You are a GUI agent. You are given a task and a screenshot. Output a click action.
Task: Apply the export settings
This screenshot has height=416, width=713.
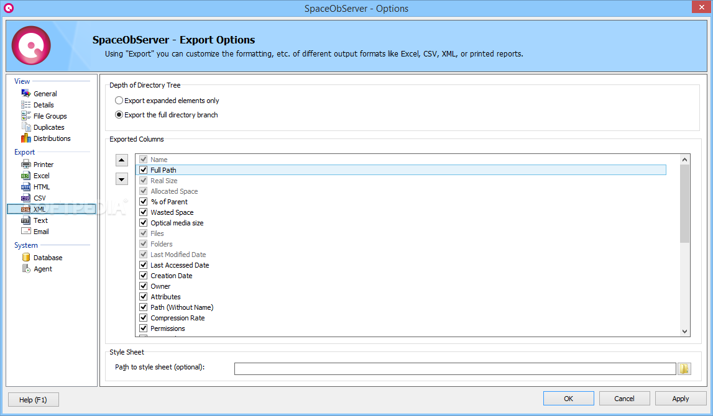pyautogui.click(x=680, y=398)
